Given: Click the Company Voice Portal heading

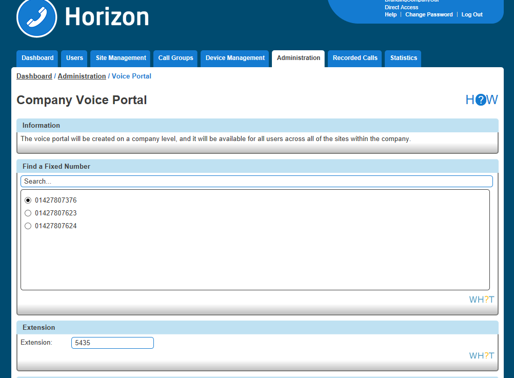Looking at the screenshot, I should pos(82,100).
